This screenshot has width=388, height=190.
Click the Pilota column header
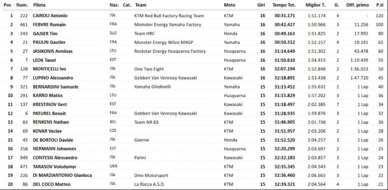point(39,5)
